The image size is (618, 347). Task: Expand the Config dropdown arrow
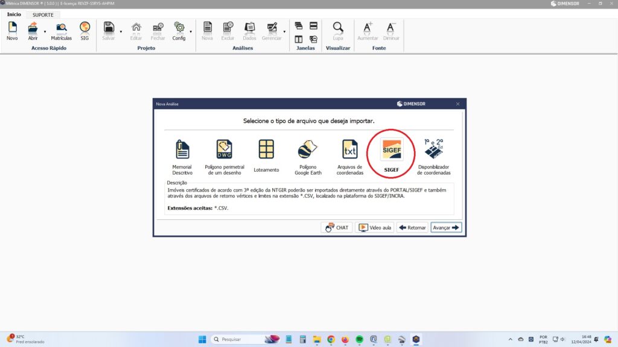[191, 31]
